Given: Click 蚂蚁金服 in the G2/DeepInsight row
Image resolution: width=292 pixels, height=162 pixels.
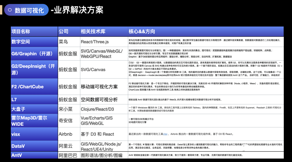Looking at the screenshot, I should pos(69,70).
